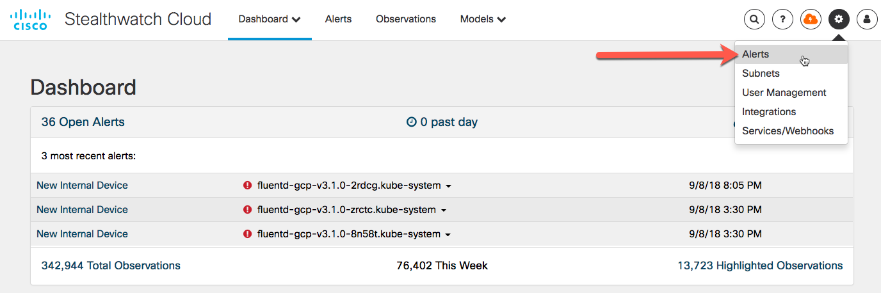This screenshot has height=293, width=881.
Task: Click the clock icon beside past day
Action: pyautogui.click(x=412, y=122)
